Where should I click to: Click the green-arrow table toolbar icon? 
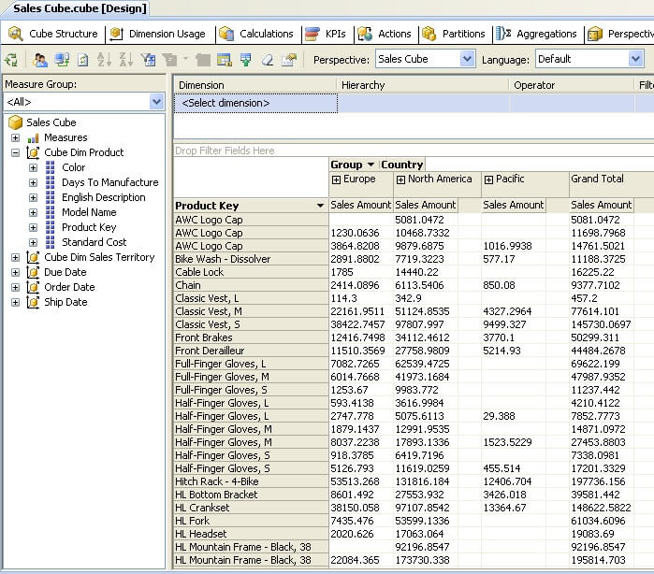tap(246, 60)
